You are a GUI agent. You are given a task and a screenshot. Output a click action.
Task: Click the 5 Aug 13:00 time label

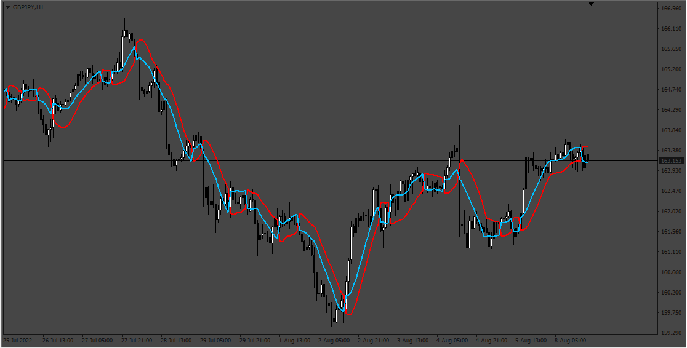point(531,341)
